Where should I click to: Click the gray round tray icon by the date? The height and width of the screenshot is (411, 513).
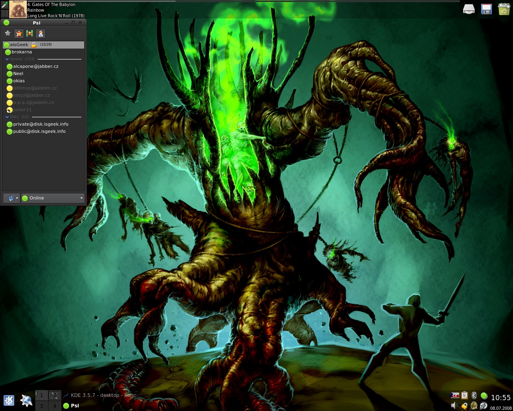(x=483, y=406)
